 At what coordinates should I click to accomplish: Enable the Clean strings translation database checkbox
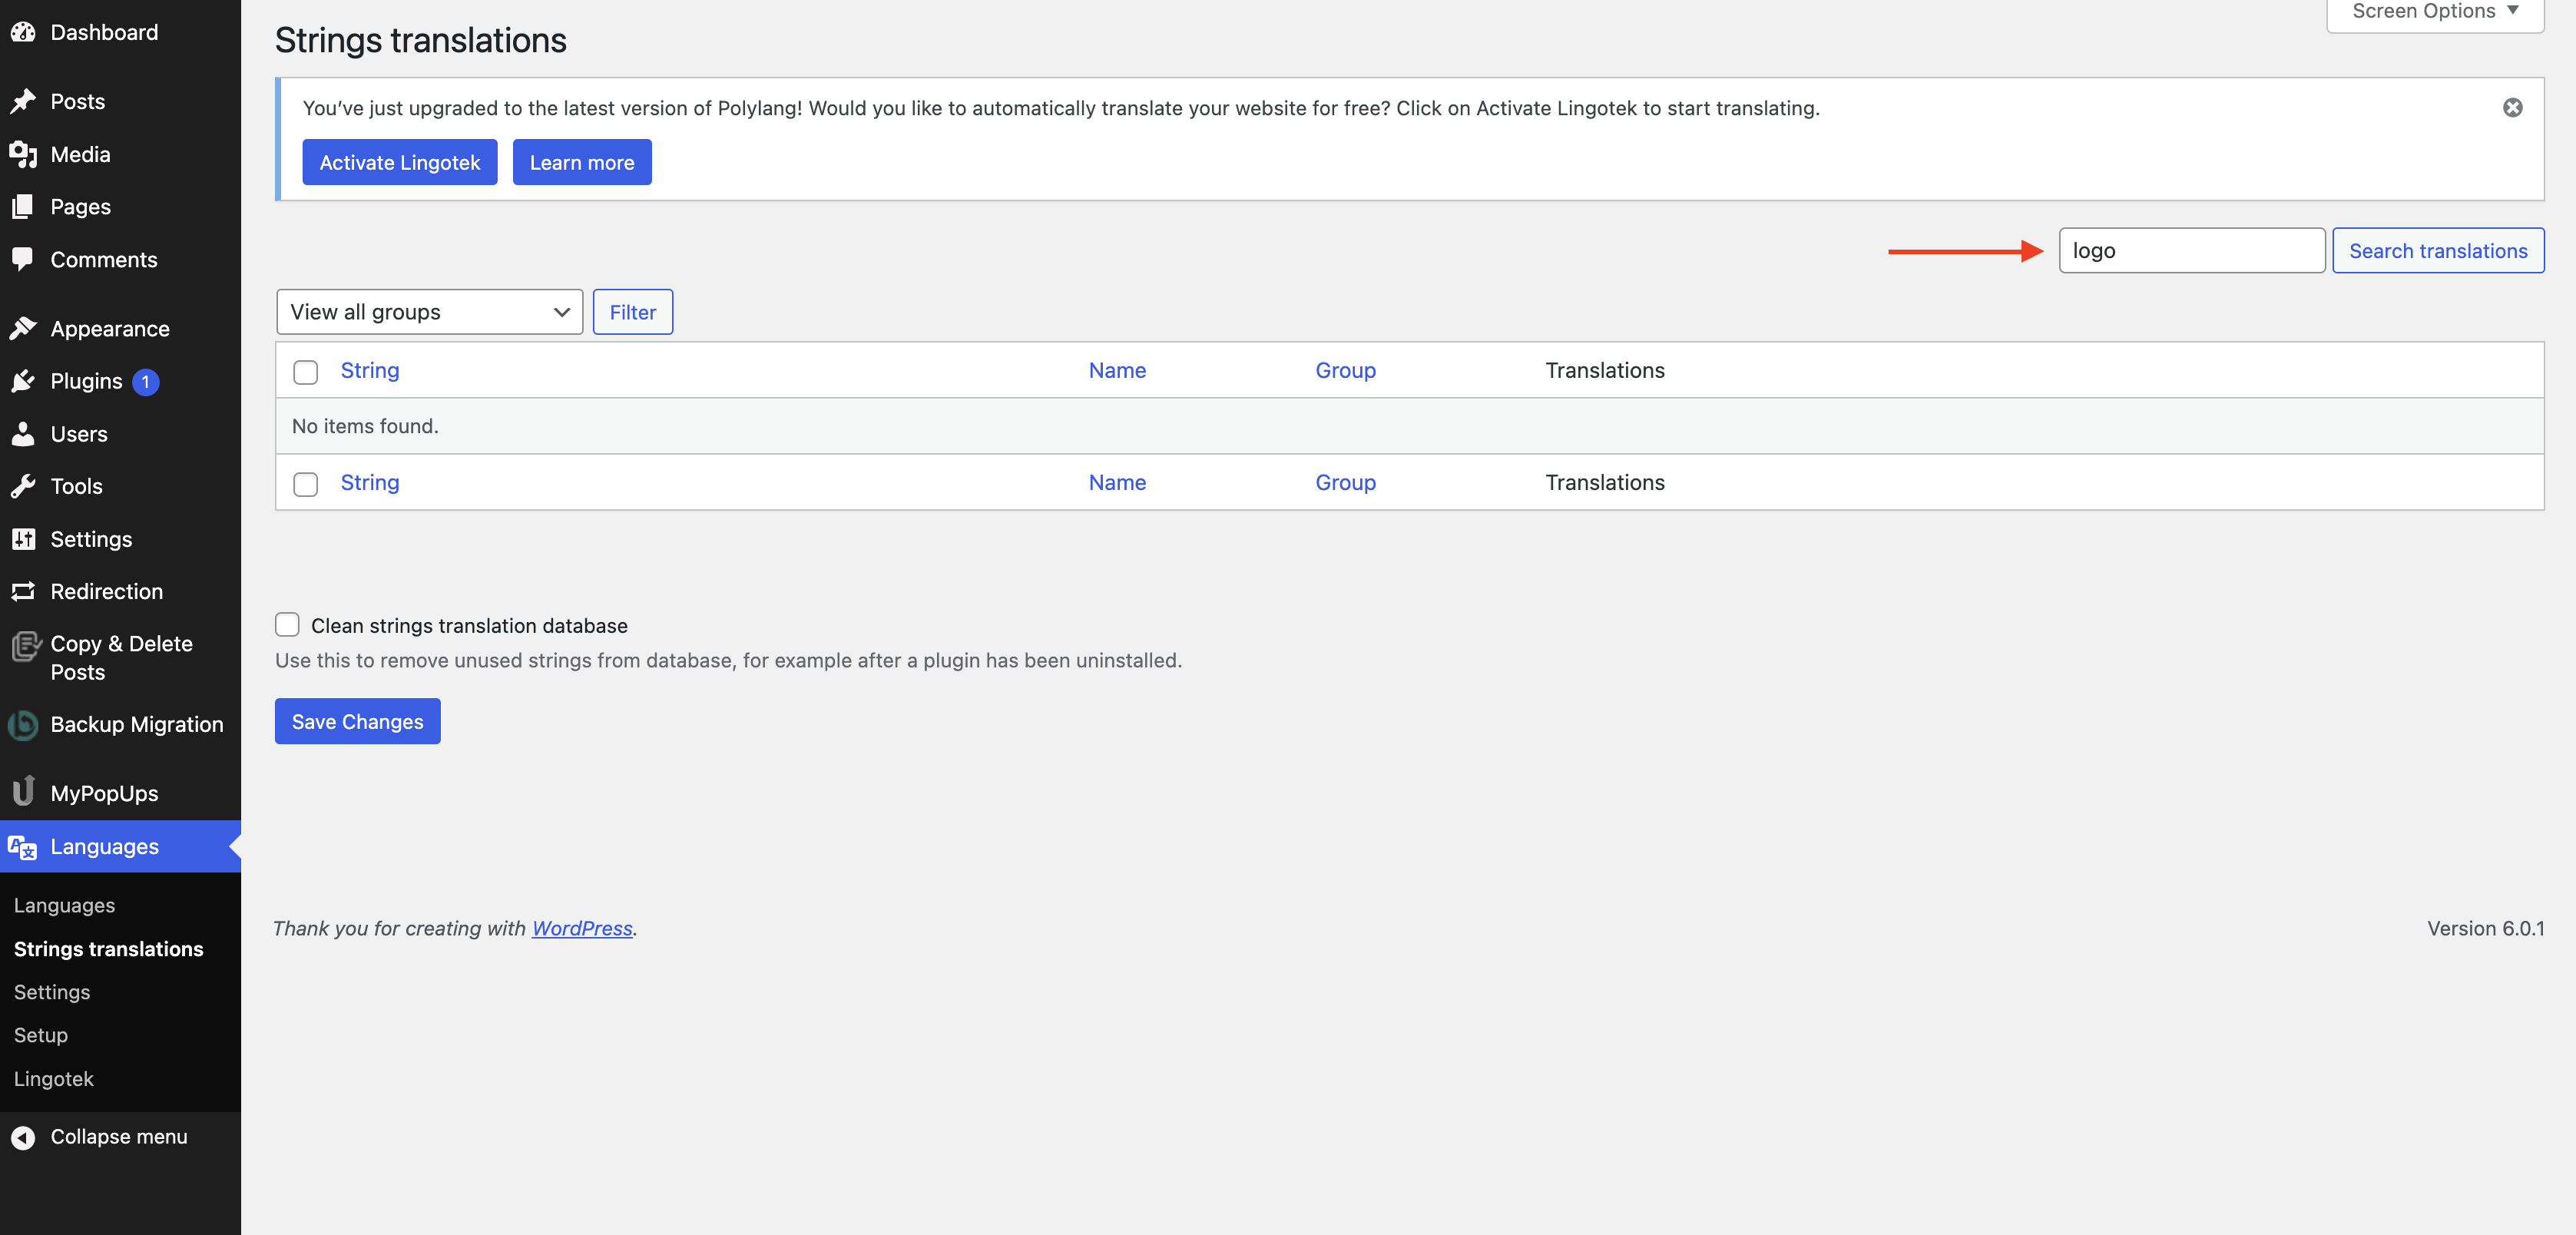(287, 624)
